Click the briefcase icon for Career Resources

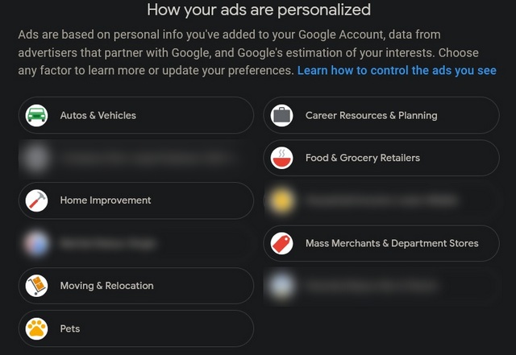click(x=281, y=115)
